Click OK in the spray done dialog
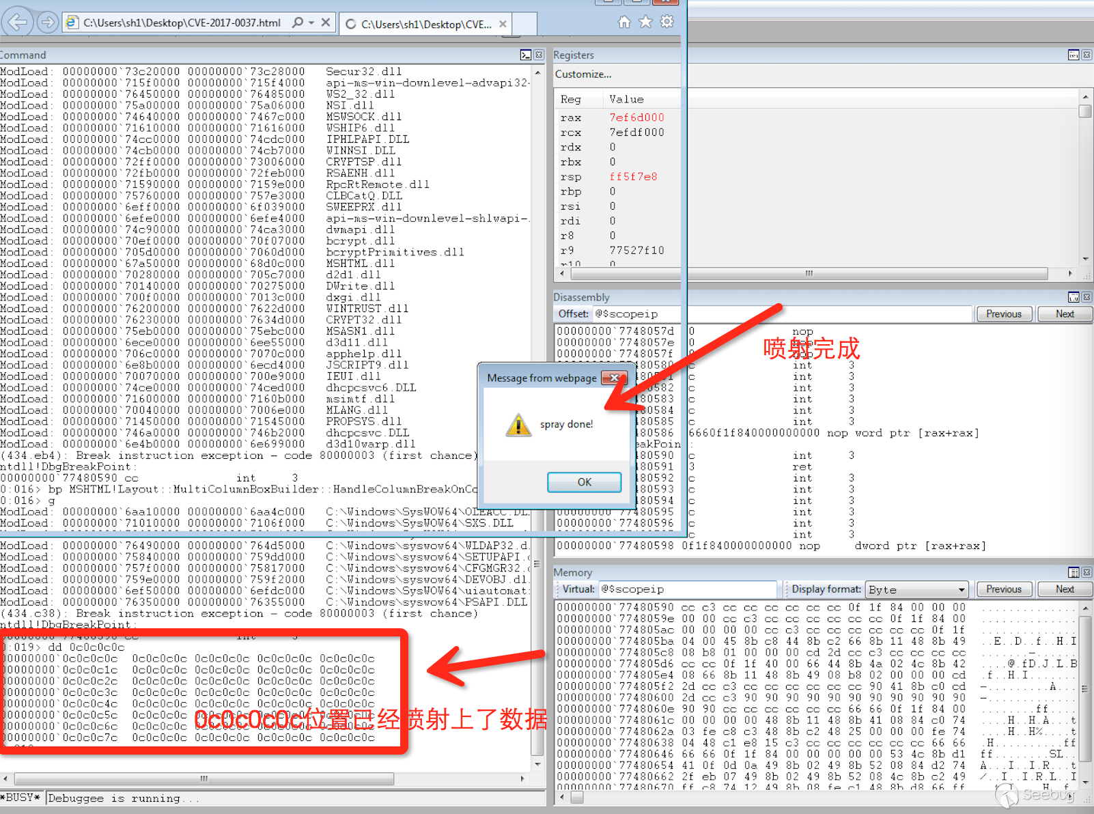The image size is (1094, 814). tap(585, 482)
